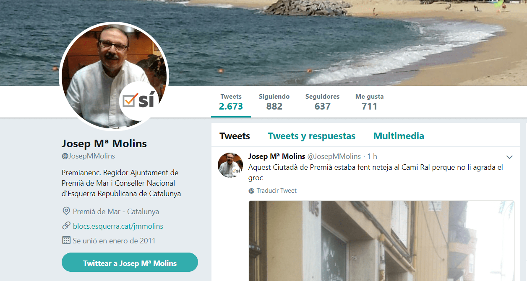The image size is (527, 281).
Task: Click the location pin icon beside Premià de Mar
Action: tap(66, 211)
